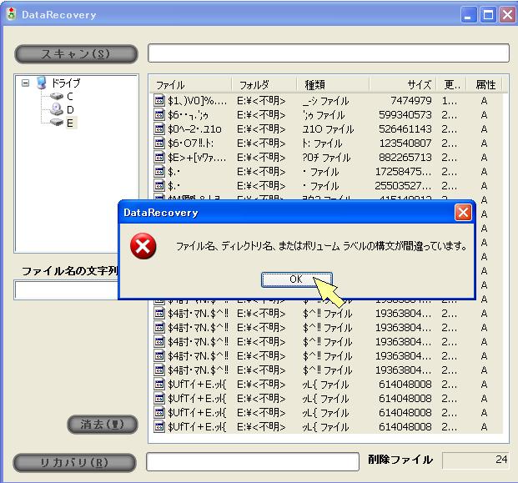Click the drive D disc icon
Screen dimensions: 518x483
pos(57,109)
